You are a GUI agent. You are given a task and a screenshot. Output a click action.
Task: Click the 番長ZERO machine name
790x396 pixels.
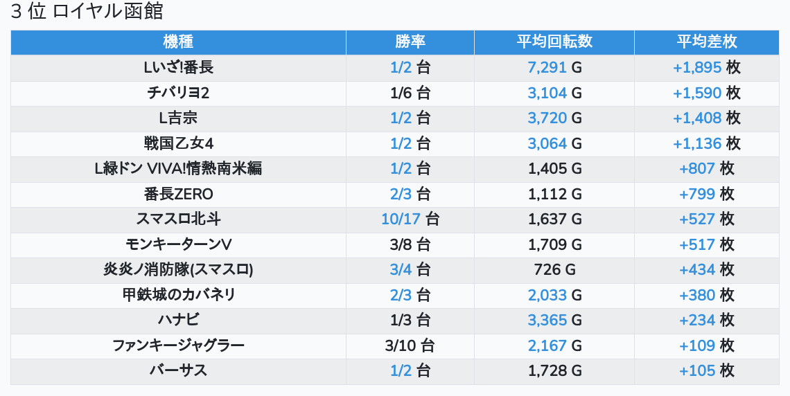(178, 195)
